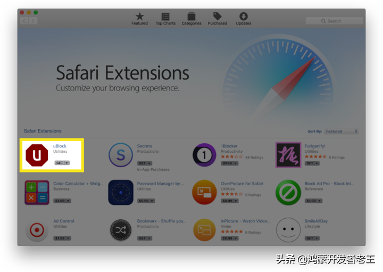The image size is (383, 272).
Task: Click GET button for Bookmarx
Action: pyautogui.click(x=145, y=238)
